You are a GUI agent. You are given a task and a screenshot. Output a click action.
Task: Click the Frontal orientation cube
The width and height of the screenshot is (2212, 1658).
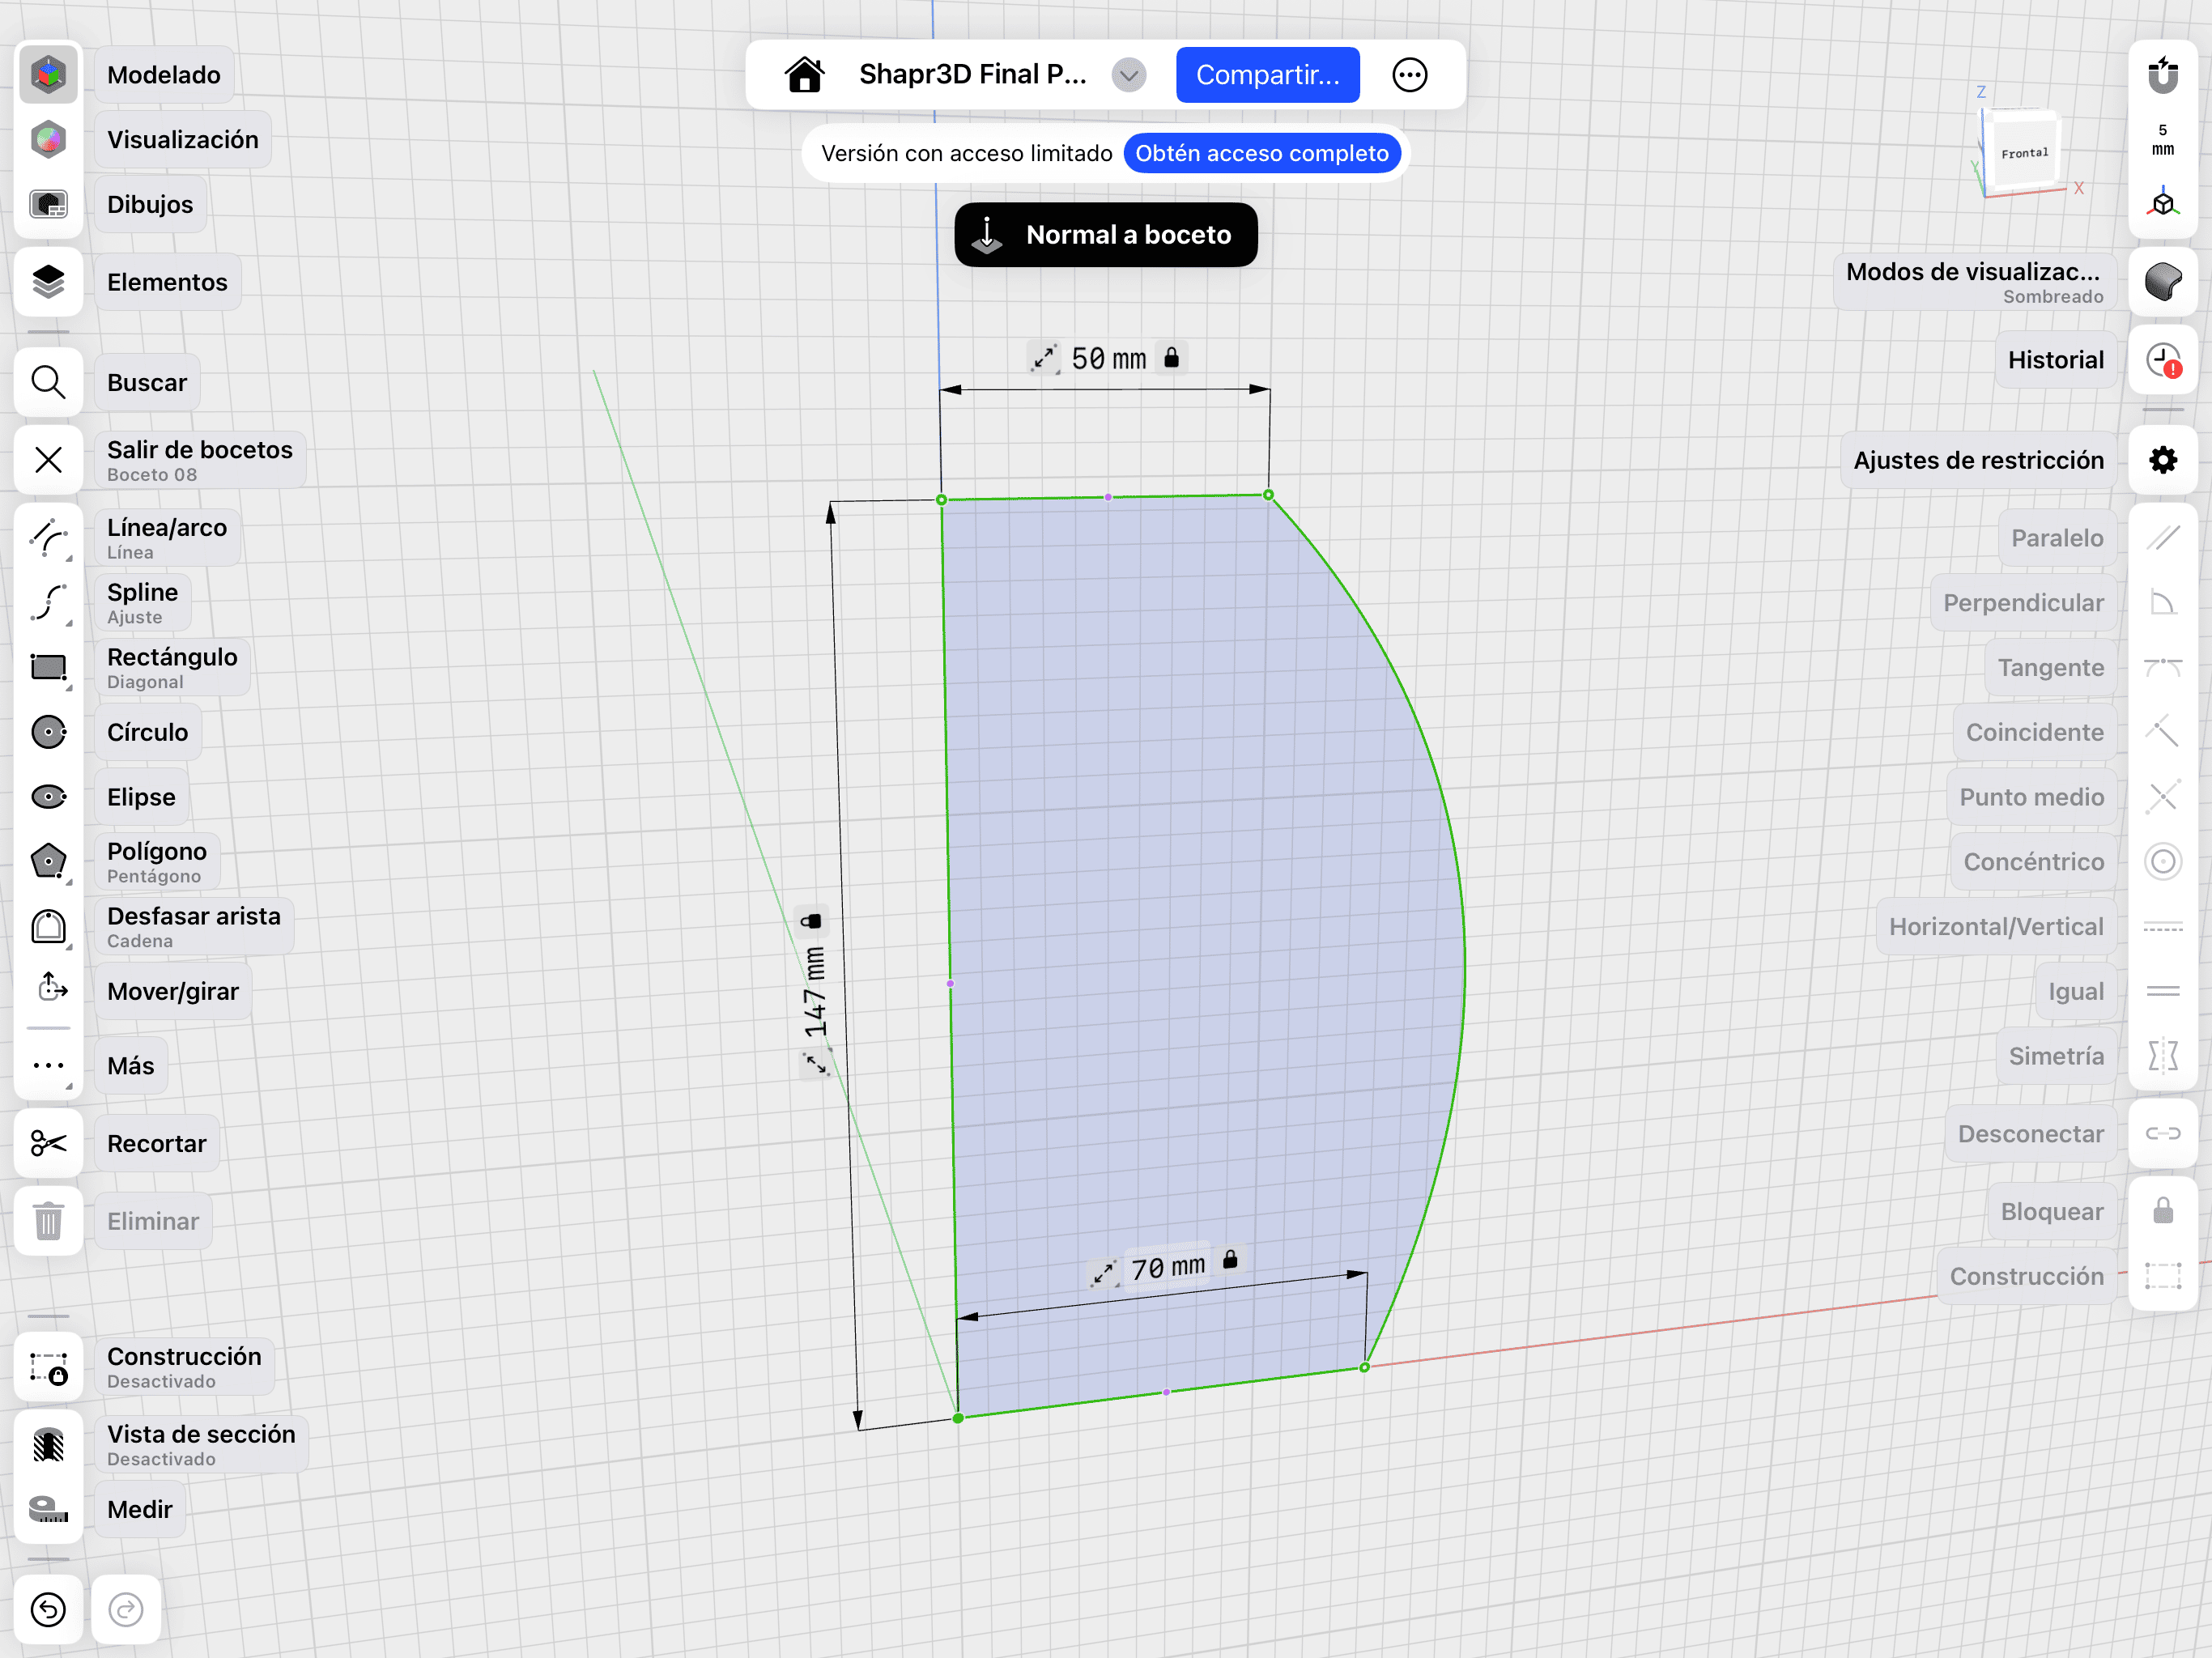pos(2024,152)
